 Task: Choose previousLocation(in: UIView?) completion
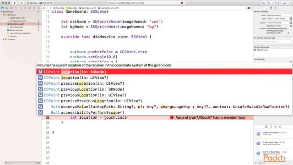[x=164, y=95]
